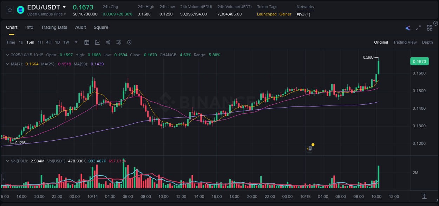
Task: Switch to the Trading Data tab
Action: (54, 27)
